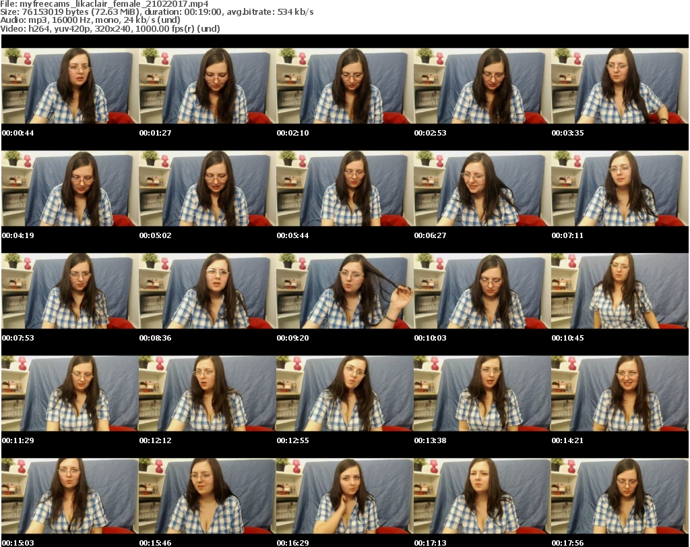The width and height of the screenshot is (690, 547).
Task: Select the thumbnail at 00:02:53
Action: (x=482, y=86)
